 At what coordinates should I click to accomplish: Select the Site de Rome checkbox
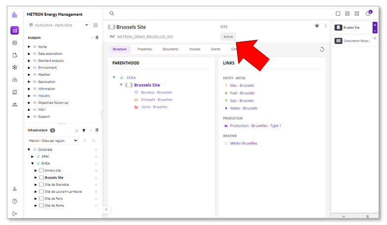click(x=42, y=206)
